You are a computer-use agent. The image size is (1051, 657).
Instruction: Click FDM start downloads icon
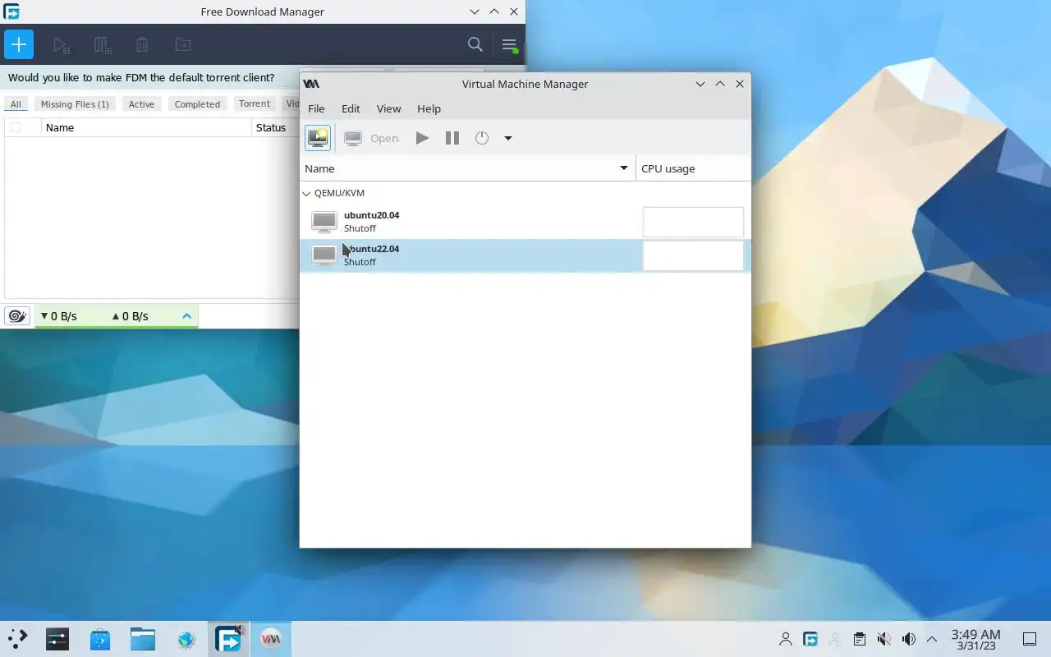[62, 45]
